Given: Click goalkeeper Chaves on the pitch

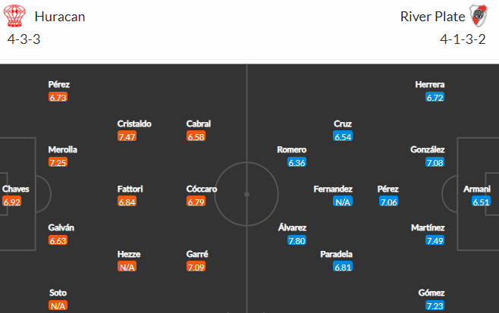Looking at the screenshot, I should coord(16,189).
